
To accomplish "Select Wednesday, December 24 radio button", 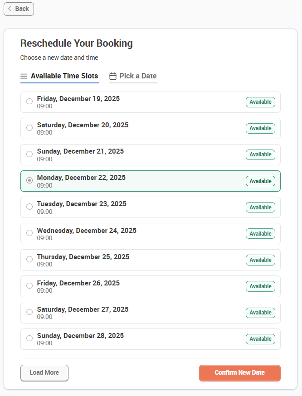I will (29, 233).
